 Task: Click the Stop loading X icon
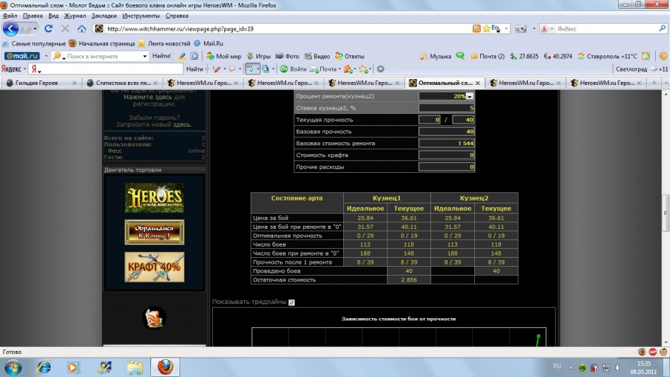(65, 28)
